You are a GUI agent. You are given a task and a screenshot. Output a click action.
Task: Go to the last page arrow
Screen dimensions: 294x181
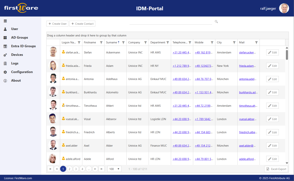101,169
